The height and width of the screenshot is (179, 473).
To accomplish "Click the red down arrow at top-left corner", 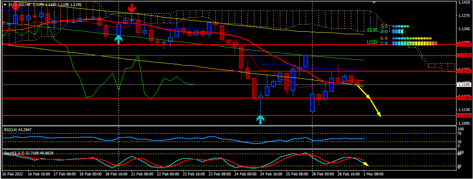I will pyautogui.click(x=15, y=5).
